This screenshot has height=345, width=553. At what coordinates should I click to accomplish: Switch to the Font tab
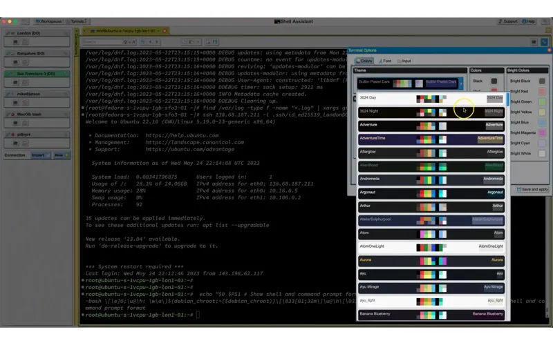click(x=384, y=61)
